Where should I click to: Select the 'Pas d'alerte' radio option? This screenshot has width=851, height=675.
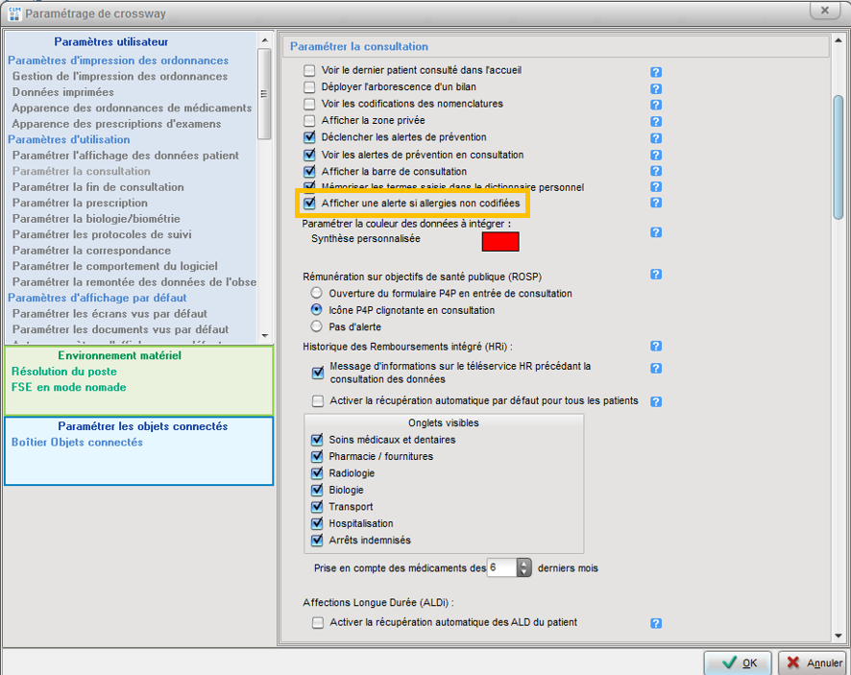(x=316, y=326)
